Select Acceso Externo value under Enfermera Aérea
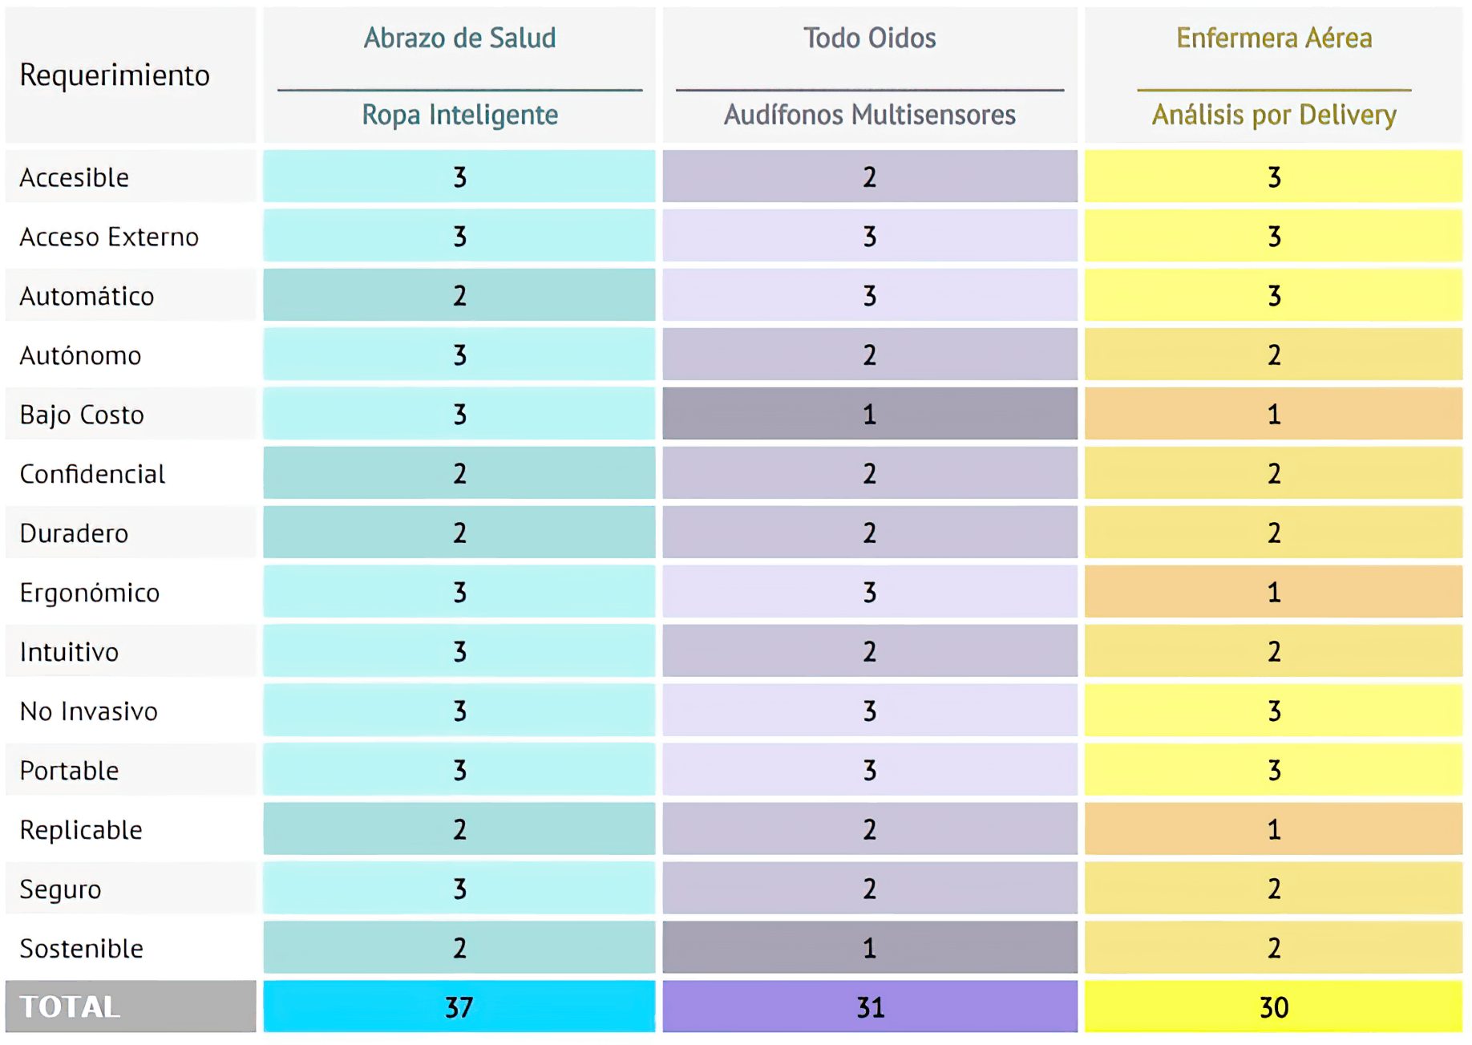This screenshot has height=1045, width=1472. (x=1274, y=236)
